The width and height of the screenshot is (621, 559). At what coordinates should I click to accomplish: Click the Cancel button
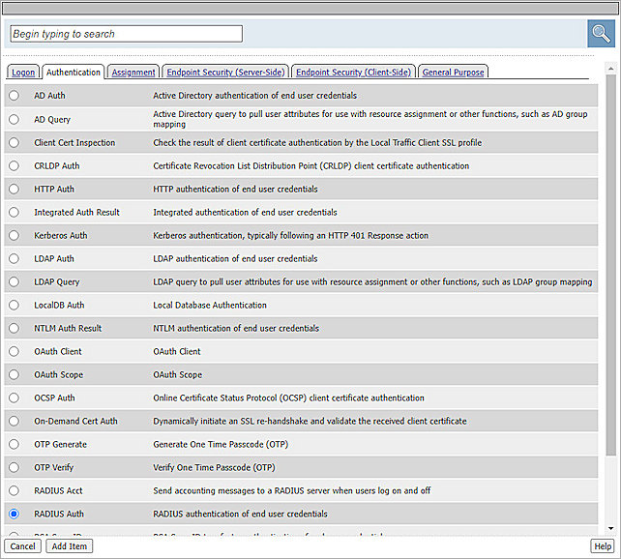[22, 546]
